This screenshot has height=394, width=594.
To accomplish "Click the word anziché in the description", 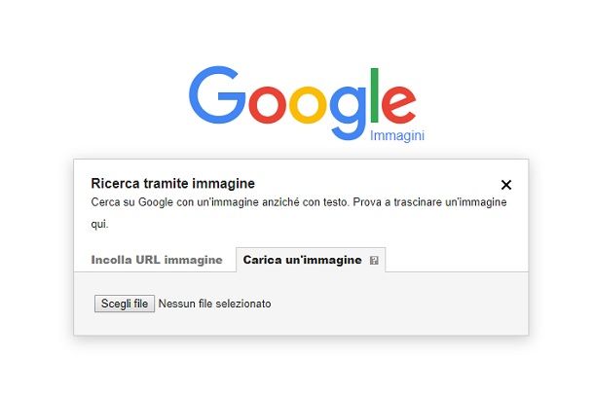I will [x=280, y=202].
